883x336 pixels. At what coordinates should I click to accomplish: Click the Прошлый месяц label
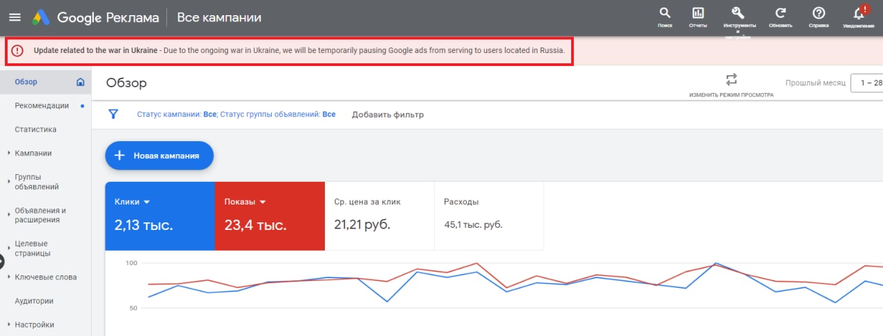(815, 83)
